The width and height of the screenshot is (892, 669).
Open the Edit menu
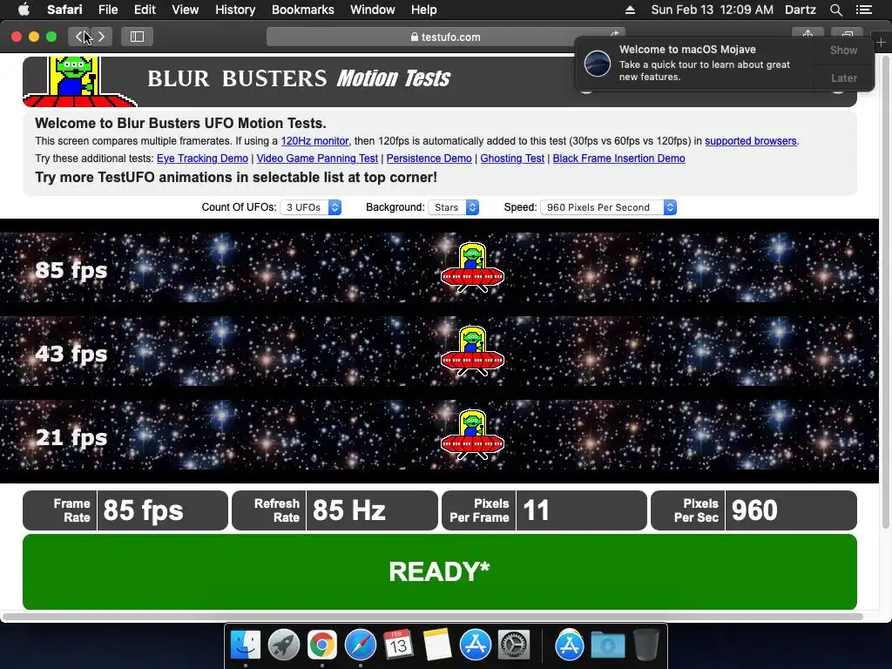[145, 10]
